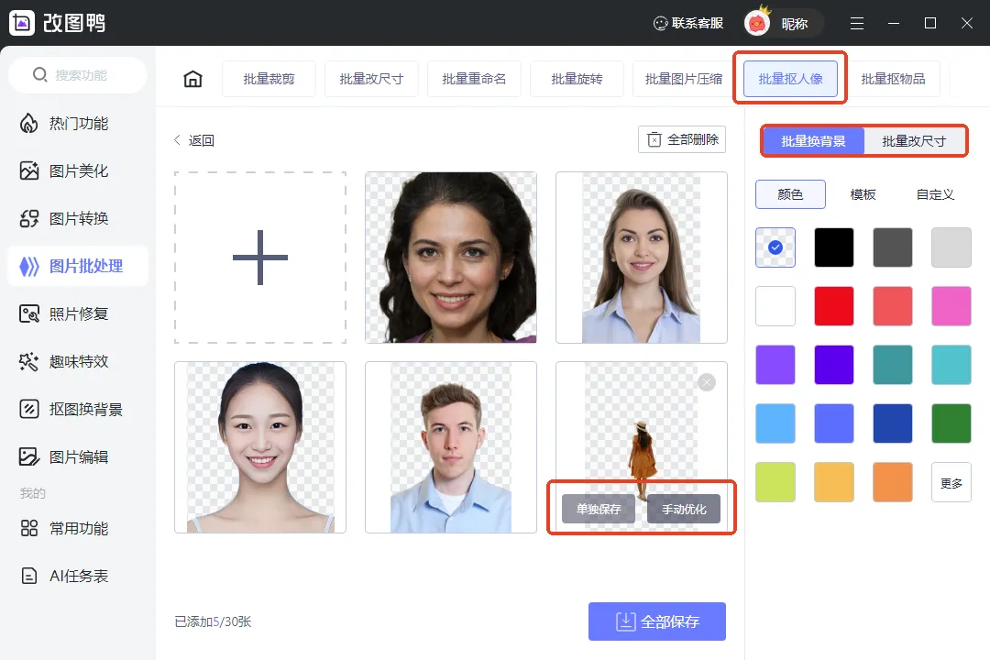Screen dimensions: 990x660
Task: Pick the periwinkle blue color swatch
Action: 834,423
